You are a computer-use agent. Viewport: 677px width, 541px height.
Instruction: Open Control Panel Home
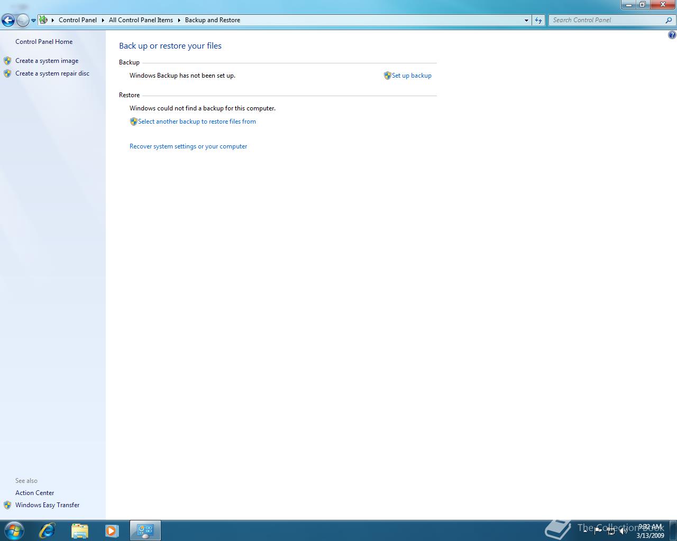(x=44, y=42)
